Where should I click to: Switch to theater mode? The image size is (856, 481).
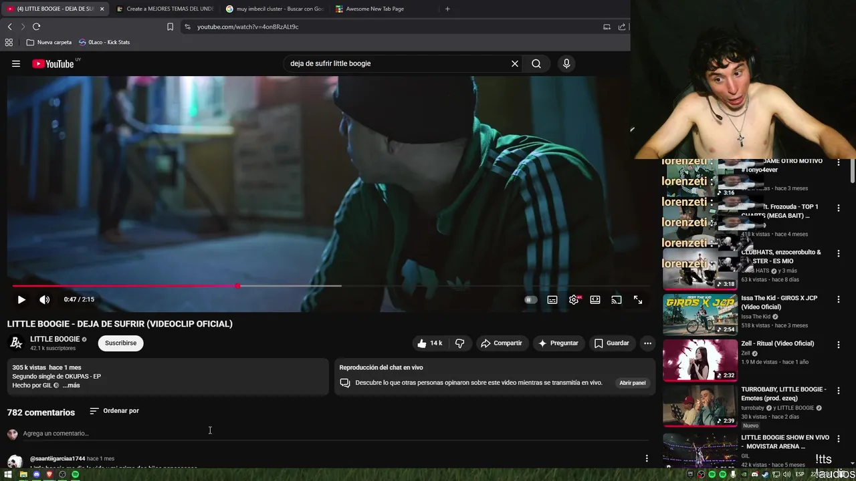[595, 300]
